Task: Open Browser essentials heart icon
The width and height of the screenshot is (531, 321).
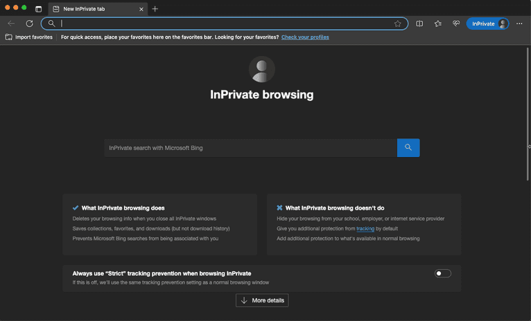Action: pyautogui.click(x=456, y=24)
